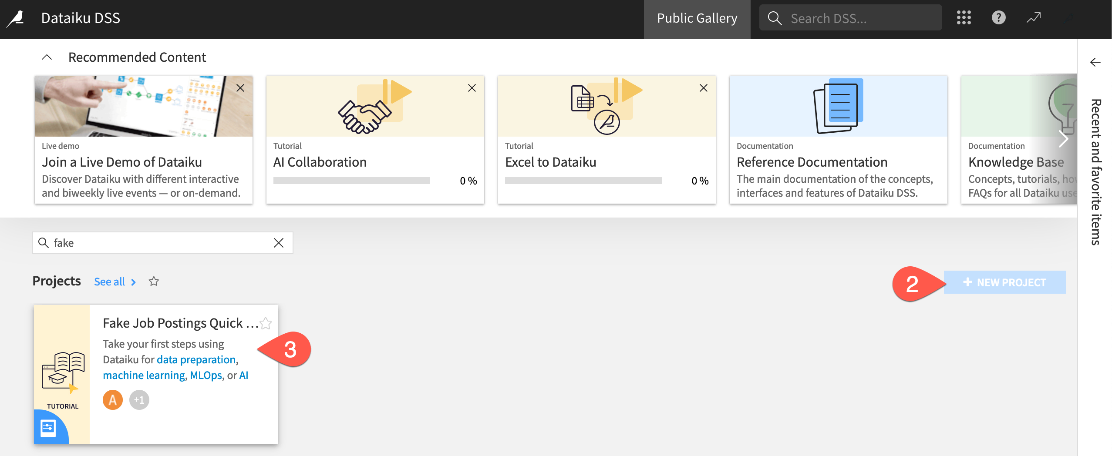The height and width of the screenshot is (456, 1112).
Task: Open the help question mark menu
Action: coord(998,18)
